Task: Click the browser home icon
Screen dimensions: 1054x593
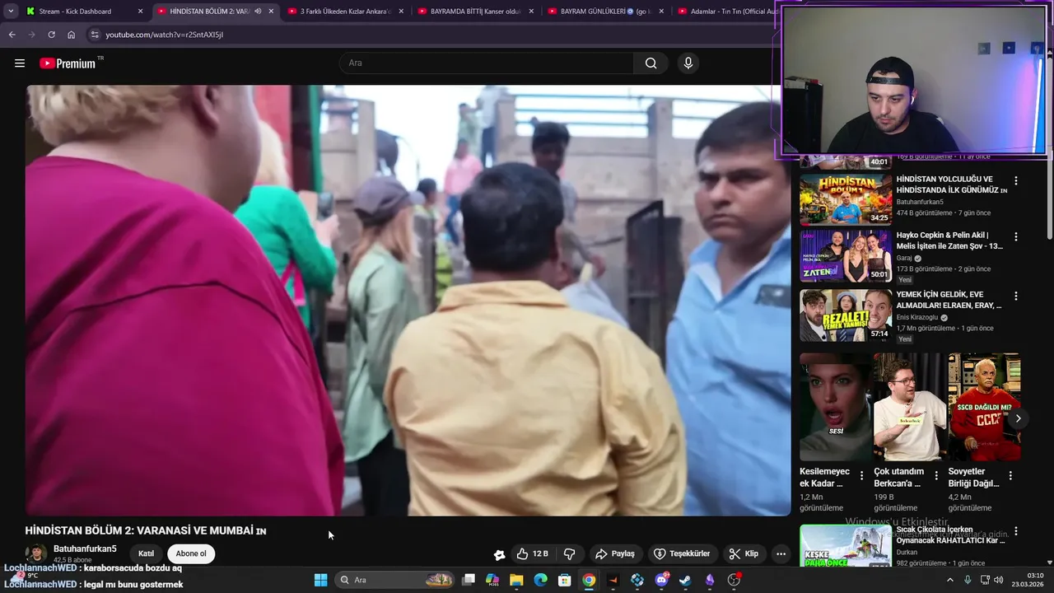Action: pyautogui.click(x=71, y=35)
